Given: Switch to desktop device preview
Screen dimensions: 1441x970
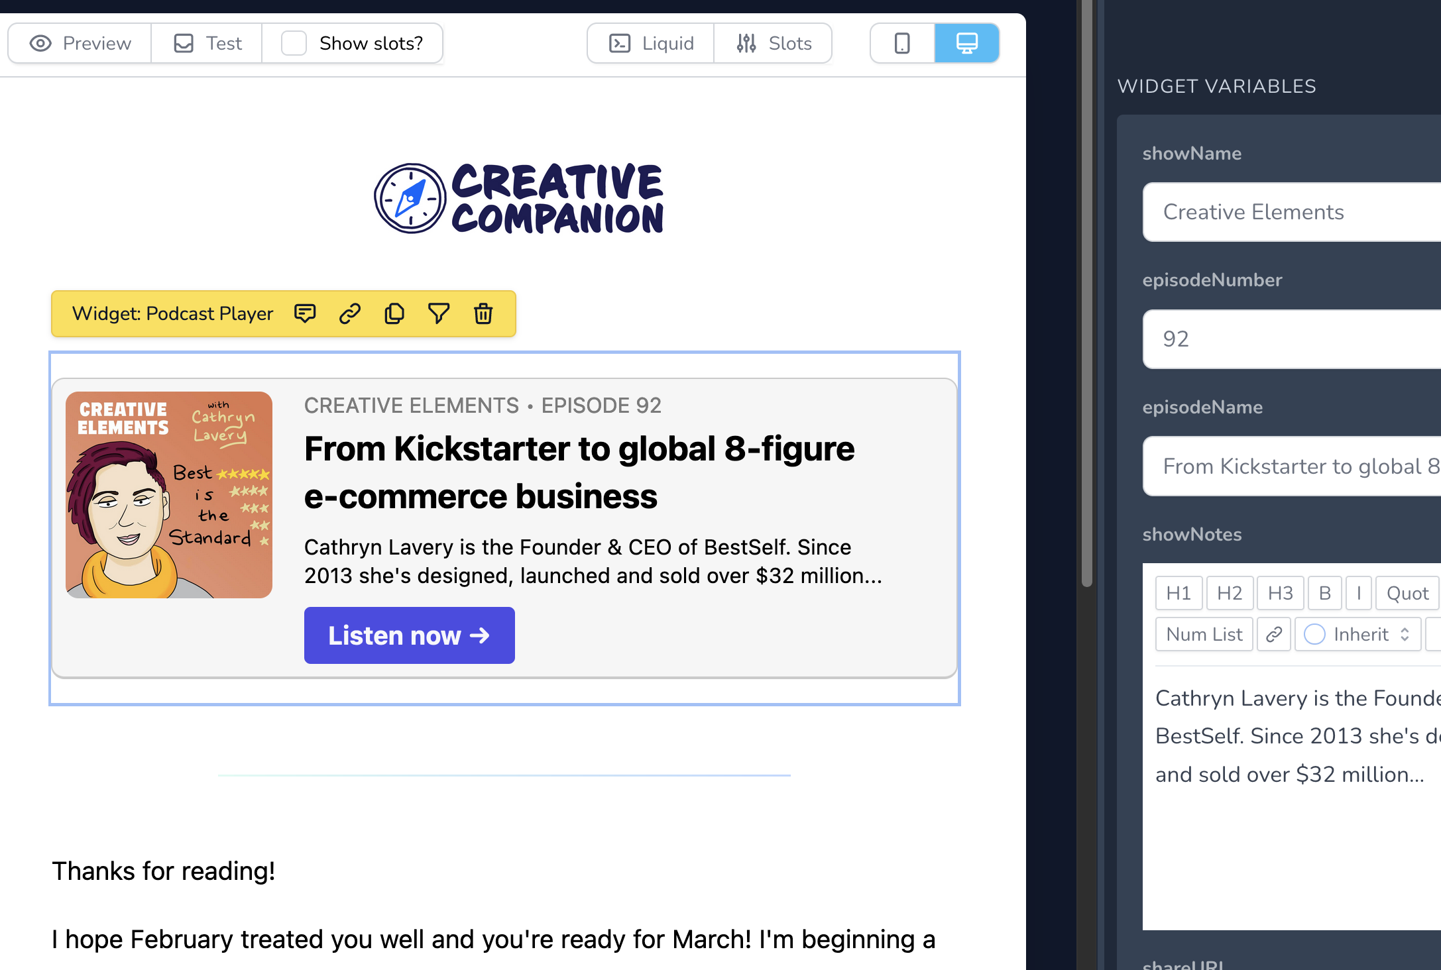Looking at the screenshot, I should [966, 44].
